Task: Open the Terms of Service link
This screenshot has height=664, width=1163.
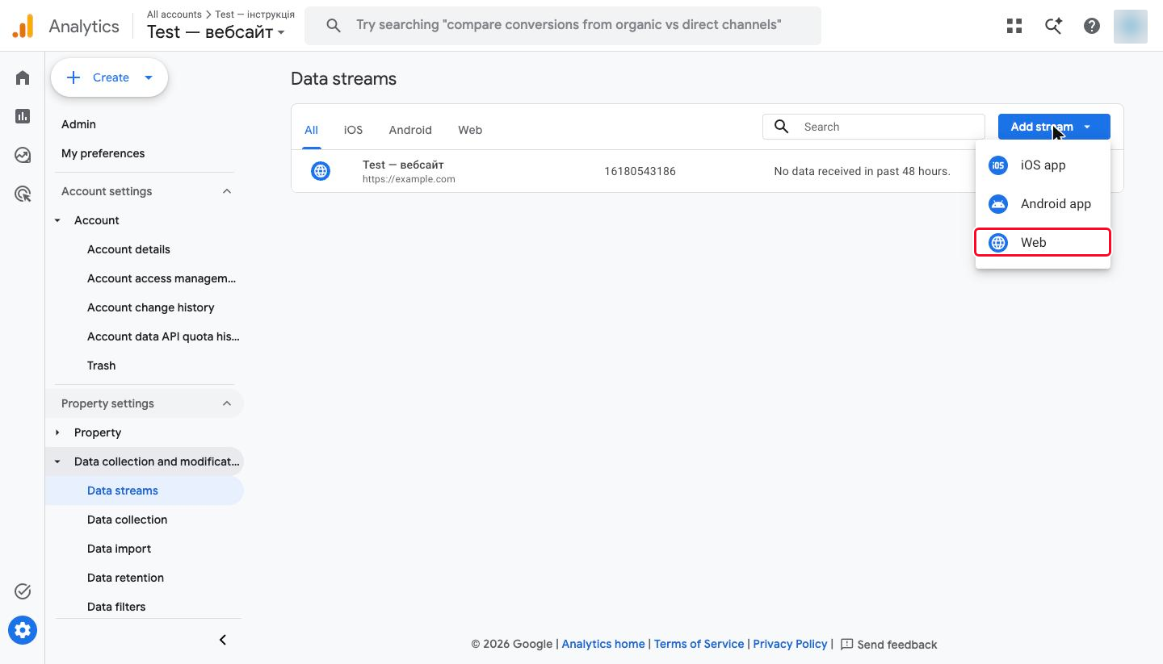Action: coord(699,644)
